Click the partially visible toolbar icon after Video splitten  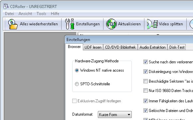click(x=191, y=24)
